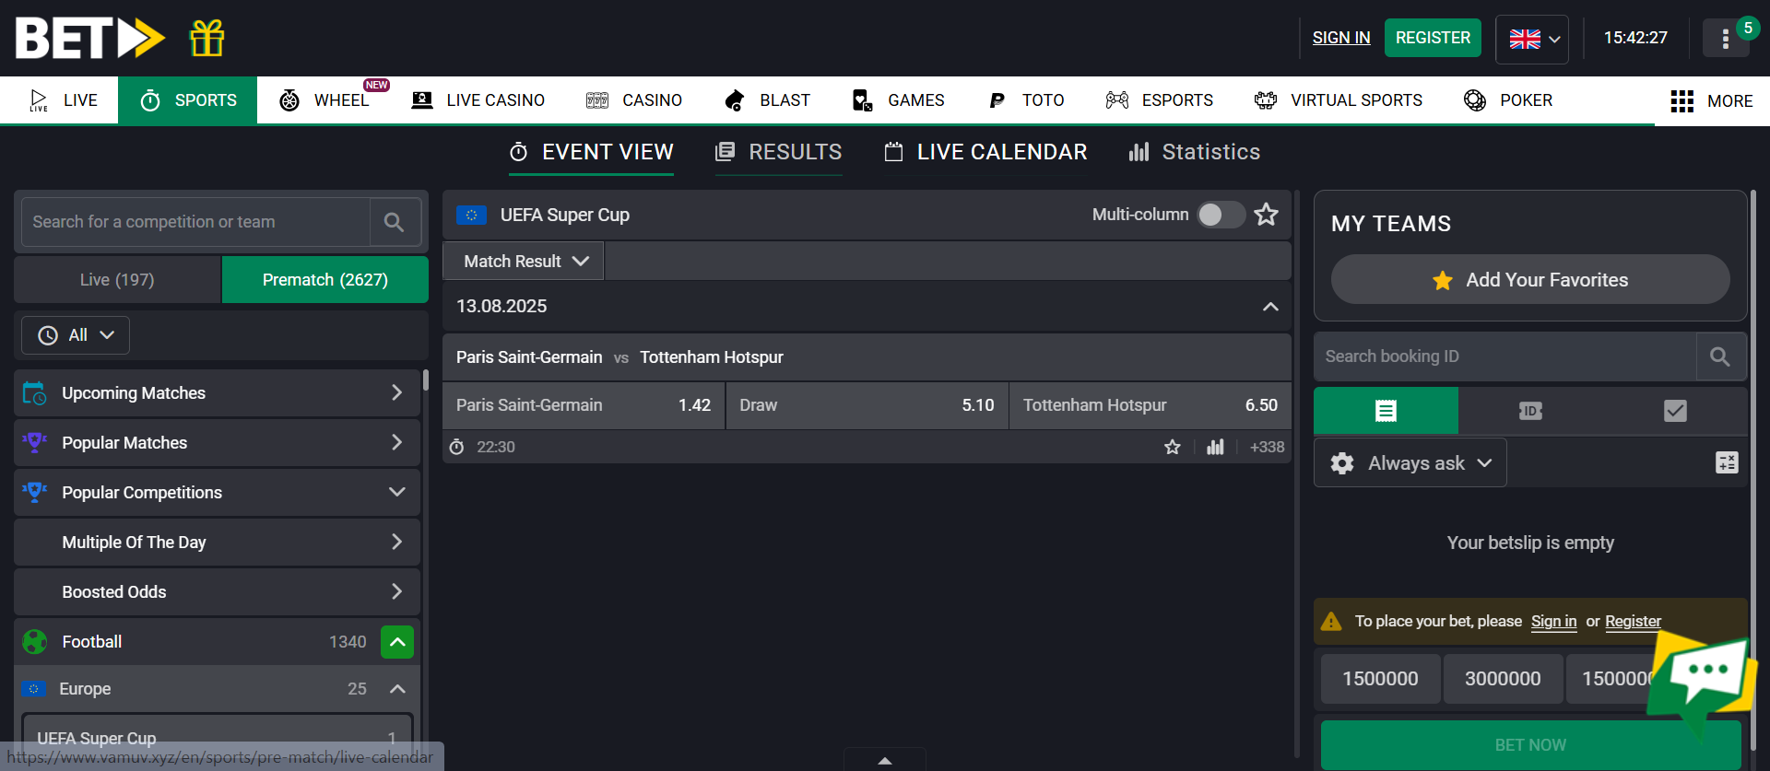
Task: Select the betslip list tab icon
Action: pos(1386,411)
